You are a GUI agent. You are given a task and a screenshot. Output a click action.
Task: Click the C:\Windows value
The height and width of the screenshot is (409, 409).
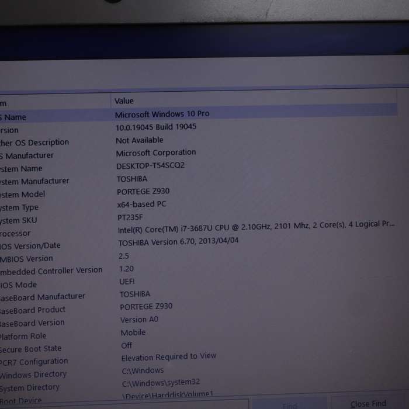click(x=143, y=370)
